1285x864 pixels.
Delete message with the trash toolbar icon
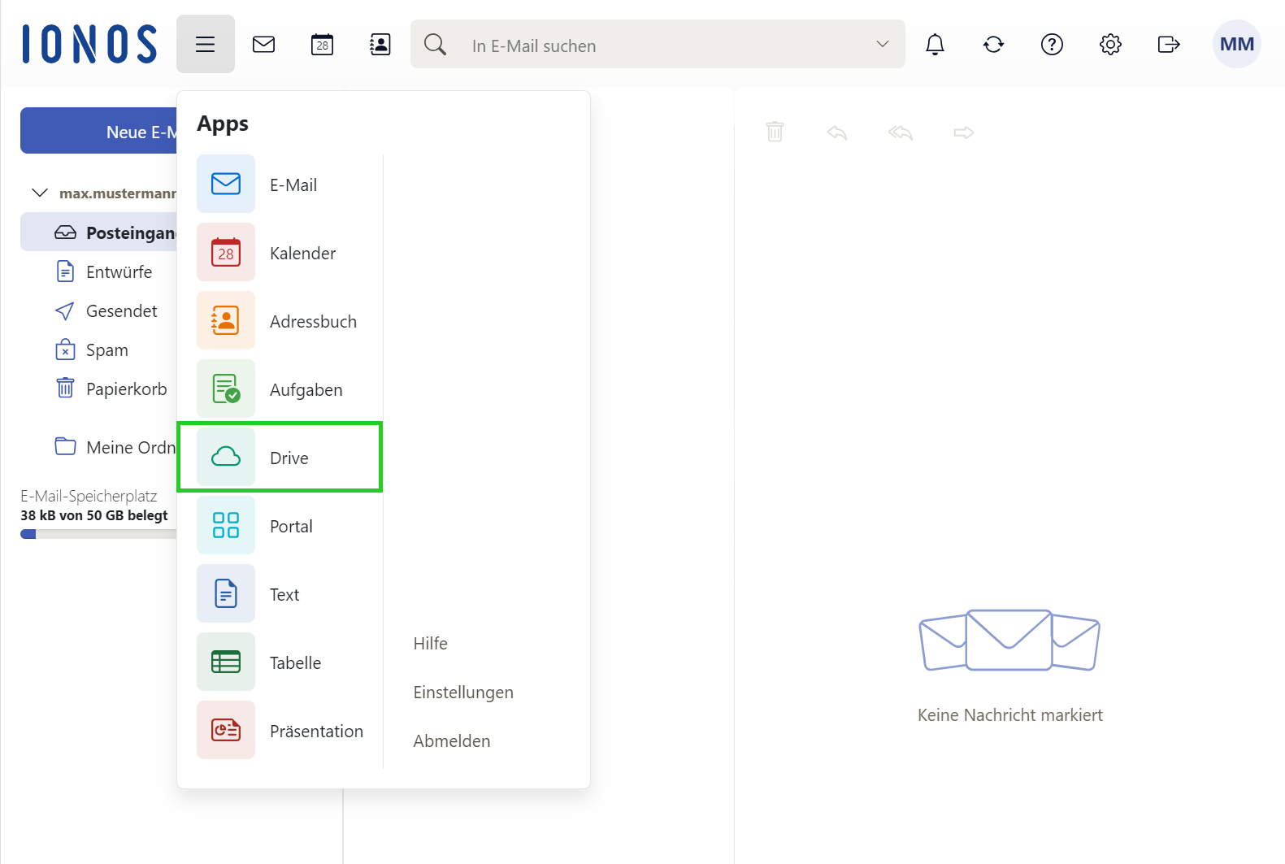pos(775,132)
